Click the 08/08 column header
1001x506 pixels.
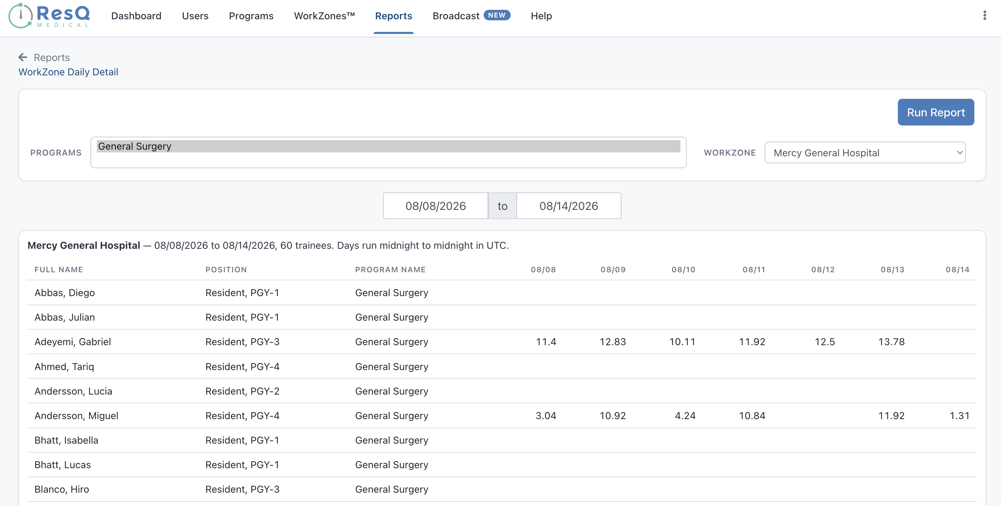(543, 269)
